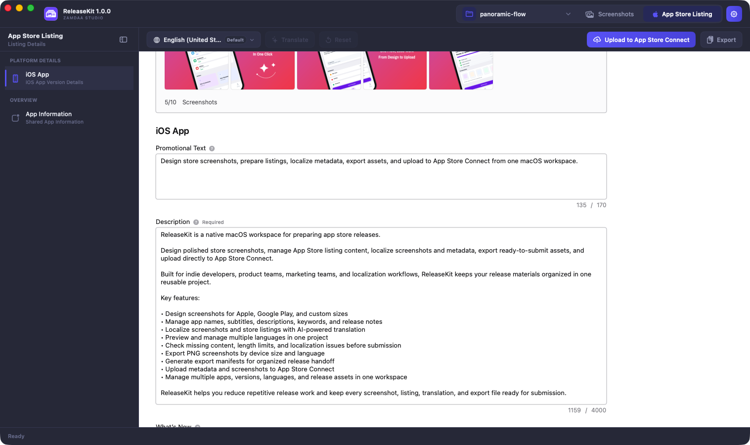Select the first screenshot thumbnail

pos(197,70)
